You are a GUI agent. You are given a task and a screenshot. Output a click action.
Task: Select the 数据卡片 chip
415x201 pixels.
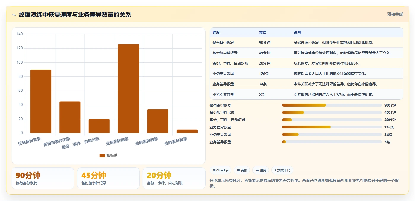click(282, 170)
